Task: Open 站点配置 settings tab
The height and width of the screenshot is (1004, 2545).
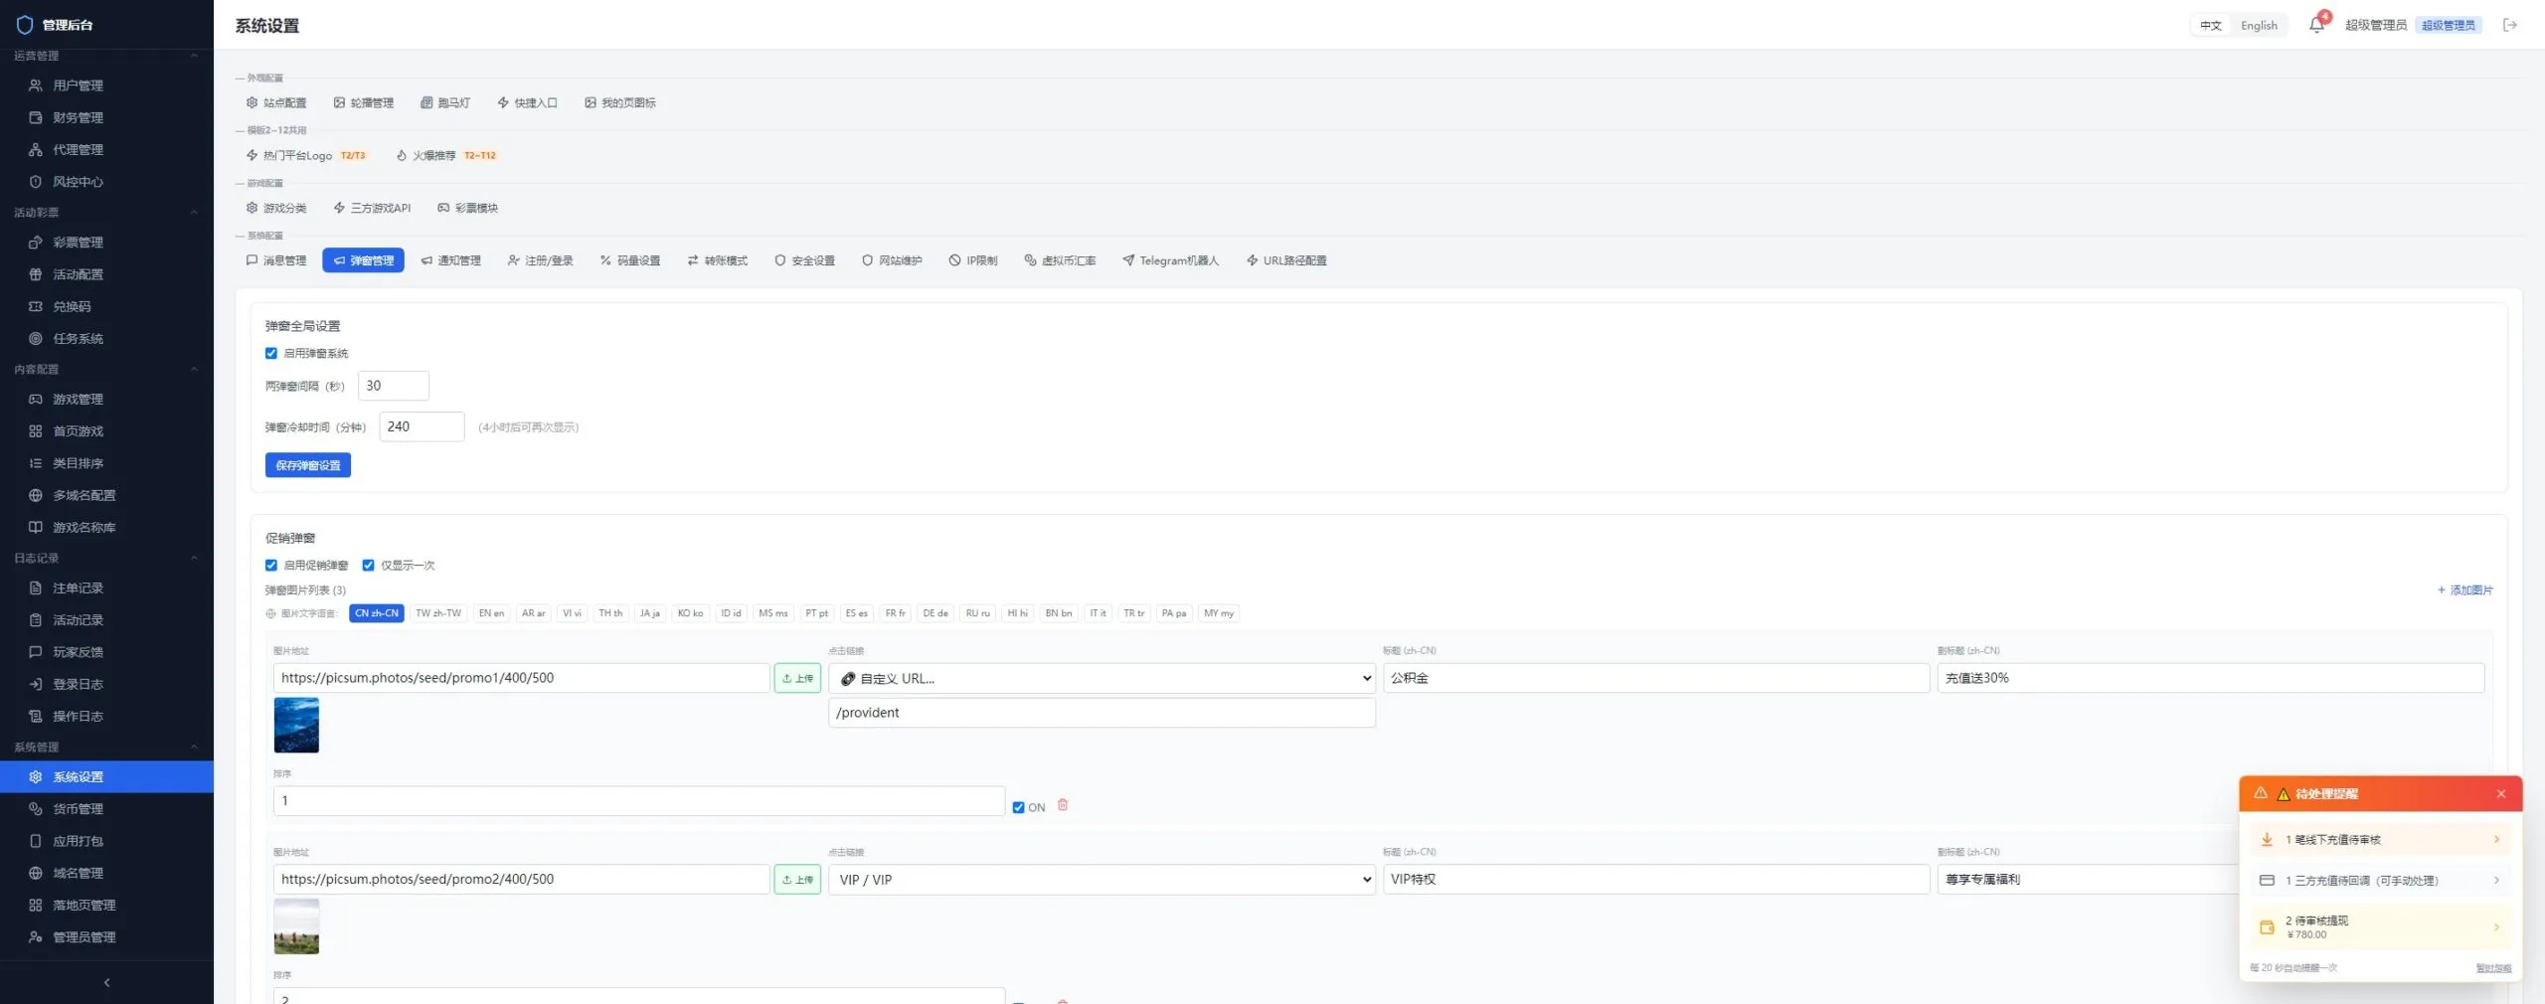Action: tap(276, 102)
